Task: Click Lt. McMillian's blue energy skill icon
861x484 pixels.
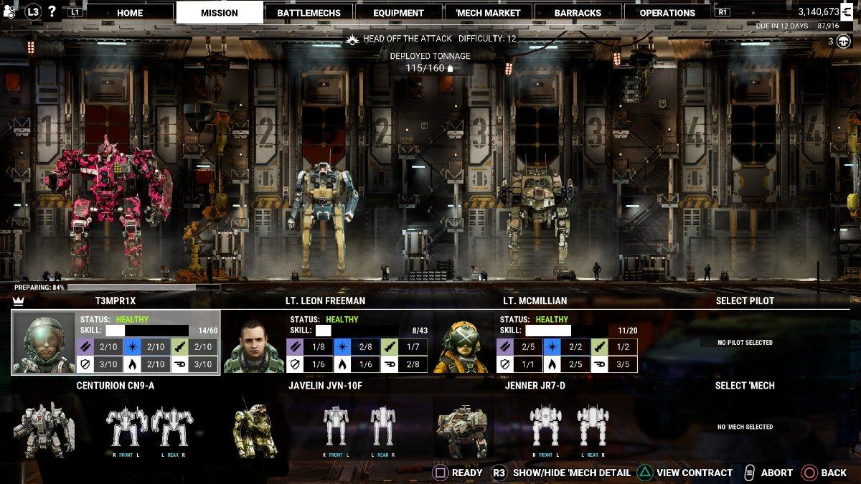Action: (x=552, y=348)
